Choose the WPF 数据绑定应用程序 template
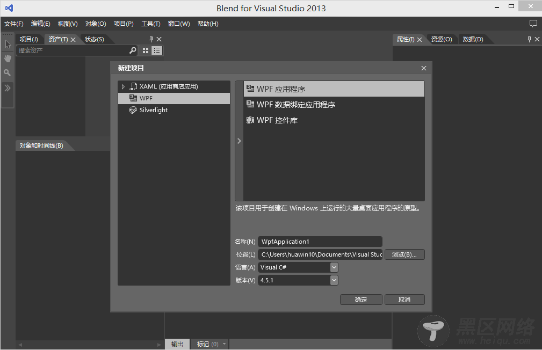The height and width of the screenshot is (350, 542). (x=334, y=105)
